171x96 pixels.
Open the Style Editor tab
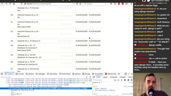coord(52,74)
